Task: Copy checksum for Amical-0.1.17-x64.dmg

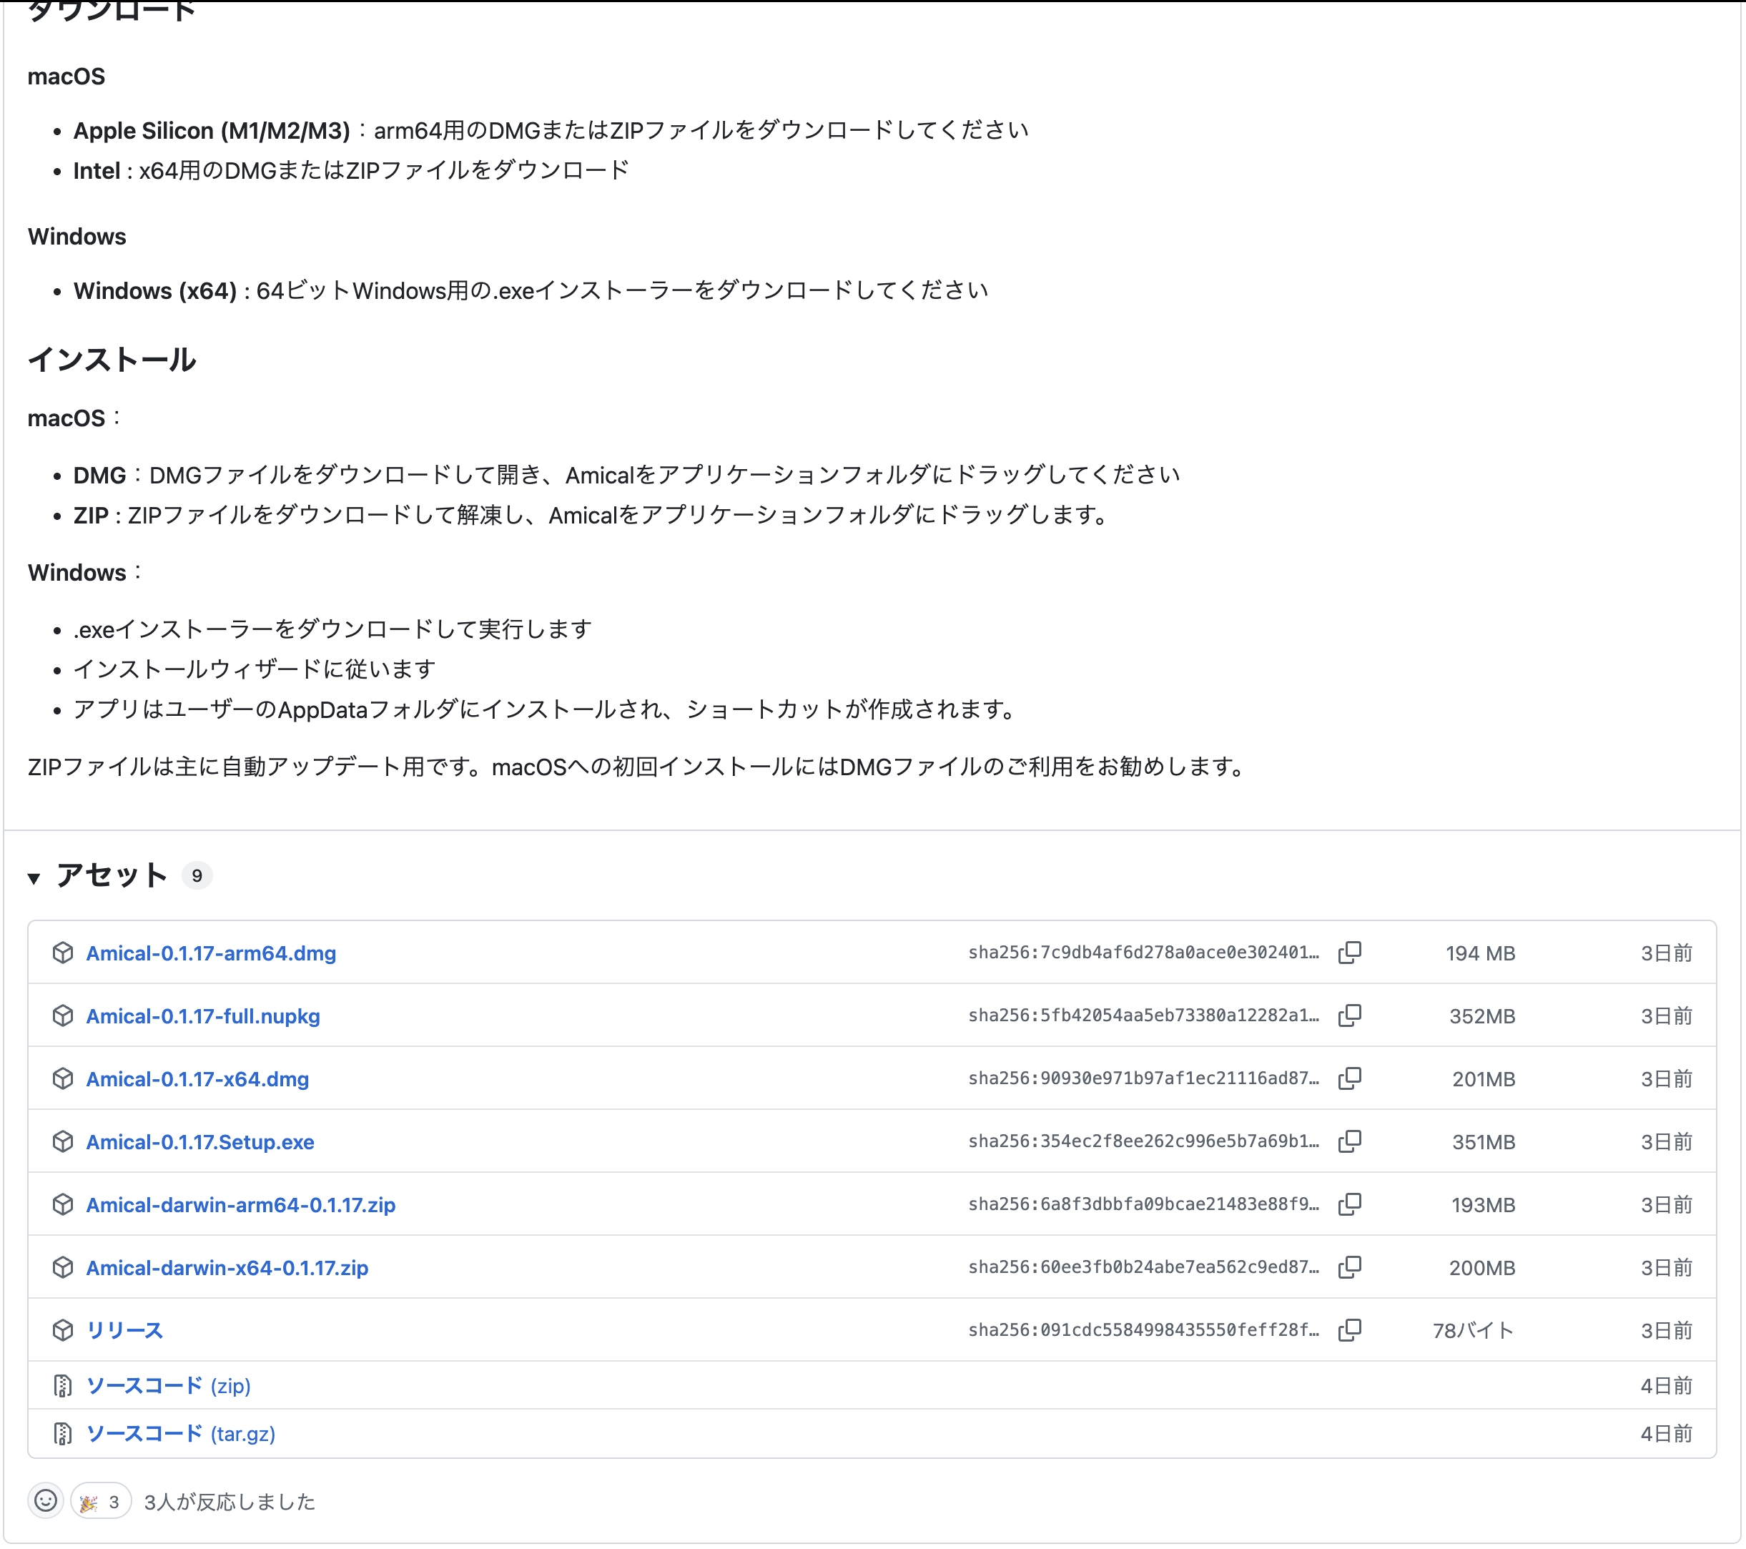Action: tap(1350, 1078)
